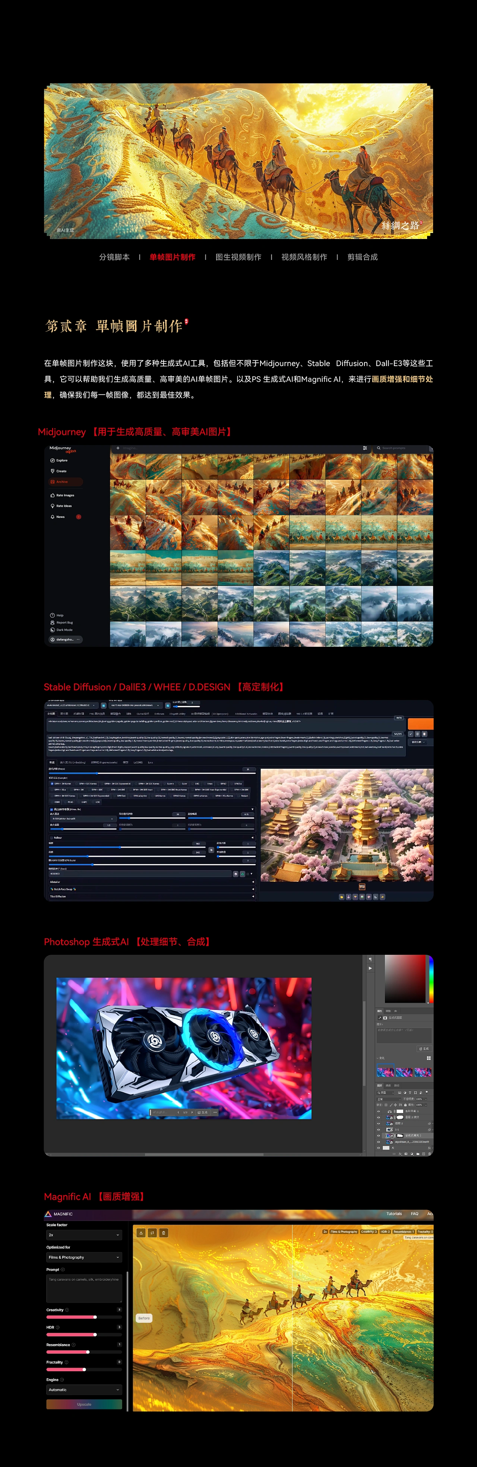
Task: Open the Stable Diffusion checkpoint dropdown
Action: click(72, 705)
